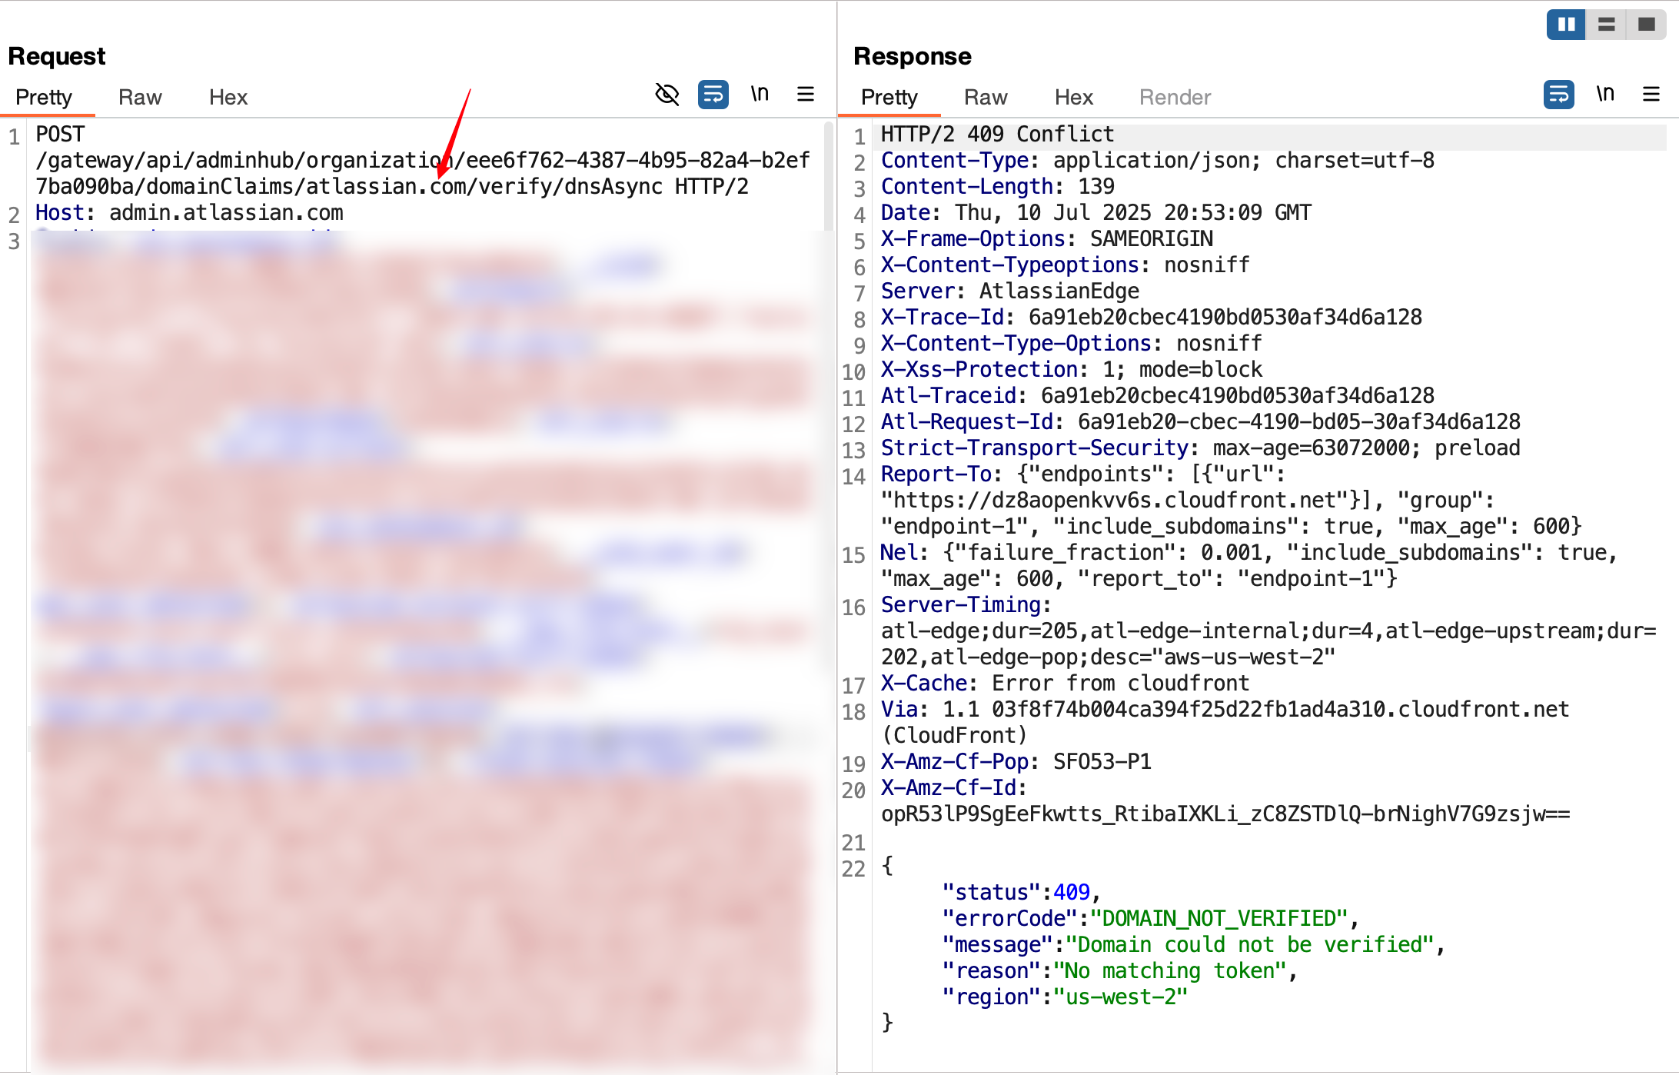The height and width of the screenshot is (1075, 1679).
Task: Open the Response Render tab
Action: [1175, 98]
